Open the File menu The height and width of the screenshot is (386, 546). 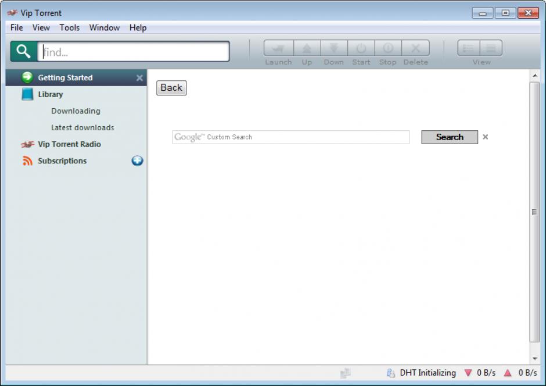(17, 27)
